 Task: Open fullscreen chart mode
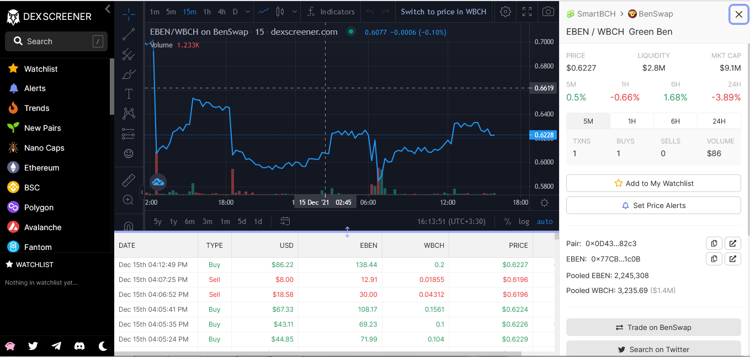pyautogui.click(x=527, y=12)
